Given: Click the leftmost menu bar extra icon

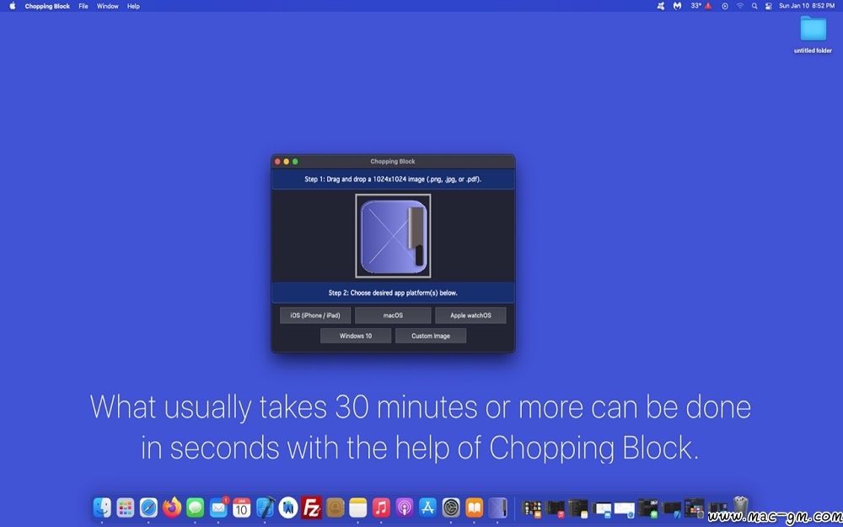Looking at the screenshot, I should click(x=661, y=6).
